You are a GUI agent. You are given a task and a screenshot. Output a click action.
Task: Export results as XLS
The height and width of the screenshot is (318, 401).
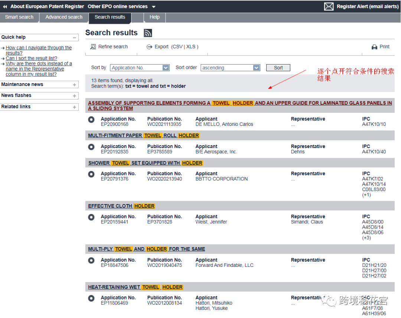[x=191, y=47]
